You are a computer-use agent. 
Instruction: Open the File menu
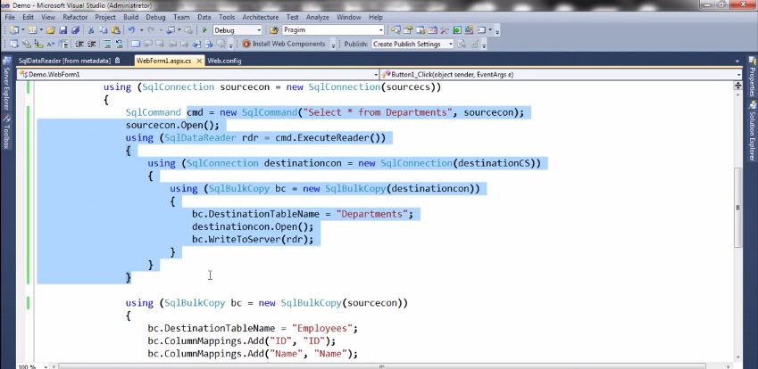click(x=10, y=17)
